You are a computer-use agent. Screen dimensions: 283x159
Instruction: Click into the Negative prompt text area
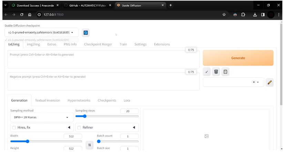coord(103,81)
